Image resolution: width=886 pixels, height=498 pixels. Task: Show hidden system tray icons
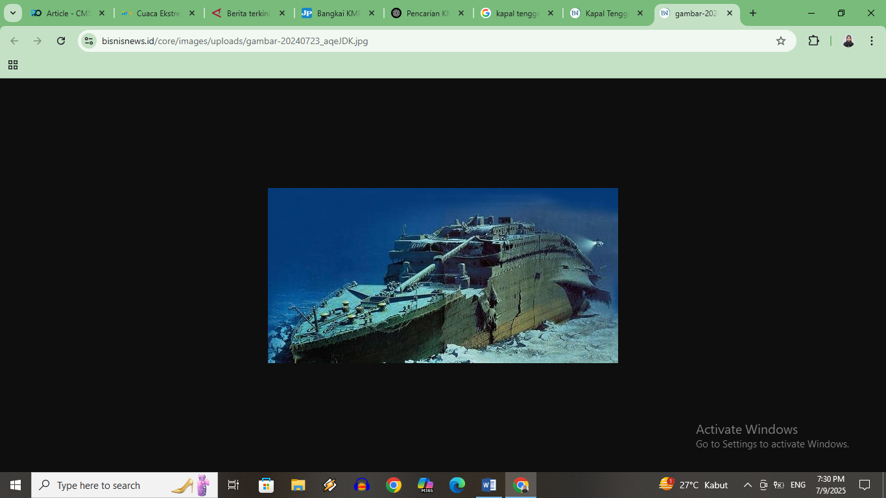(747, 485)
